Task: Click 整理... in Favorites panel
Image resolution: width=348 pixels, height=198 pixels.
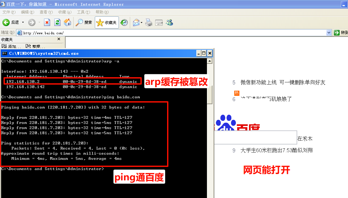Action: [x=35, y=46]
